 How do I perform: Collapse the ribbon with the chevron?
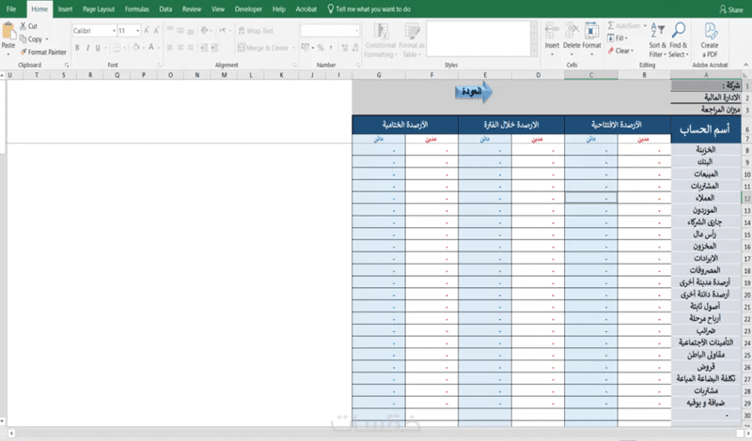click(x=745, y=65)
